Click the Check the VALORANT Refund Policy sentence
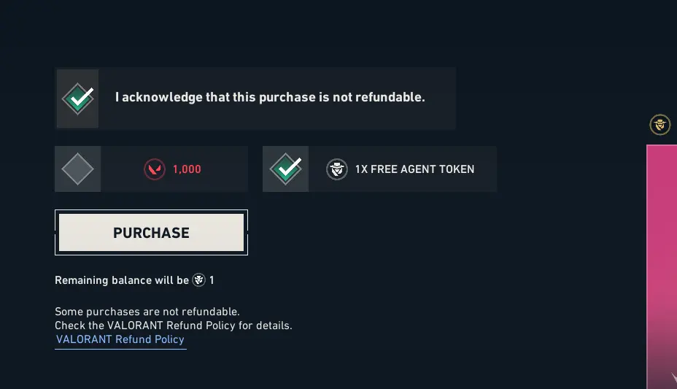677x389 pixels. click(x=174, y=326)
